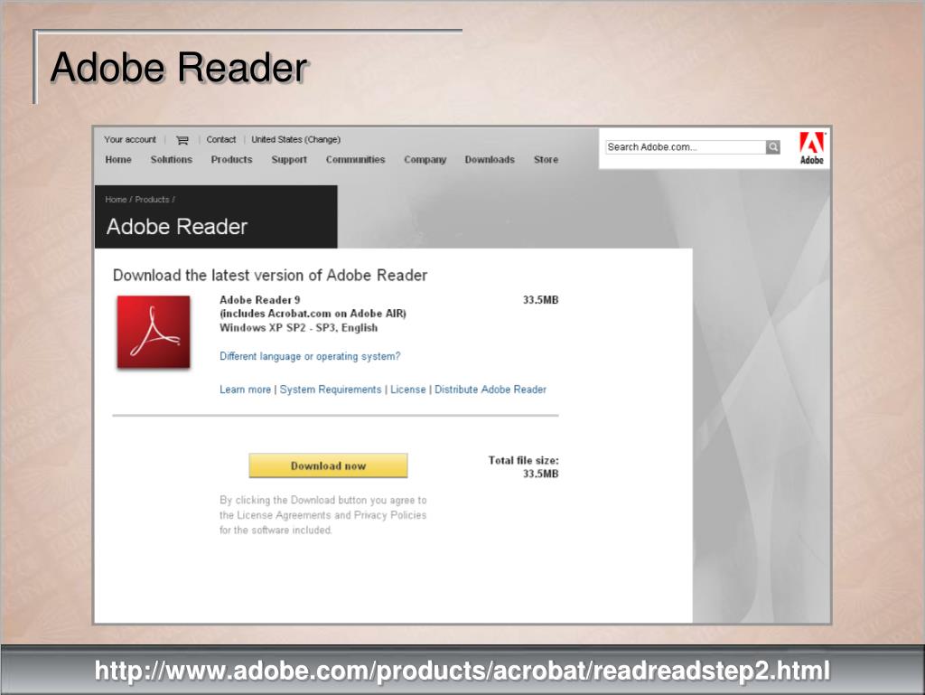Click the Adobe Reader page banner heading
This screenshot has width=925, height=695.
click(176, 227)
